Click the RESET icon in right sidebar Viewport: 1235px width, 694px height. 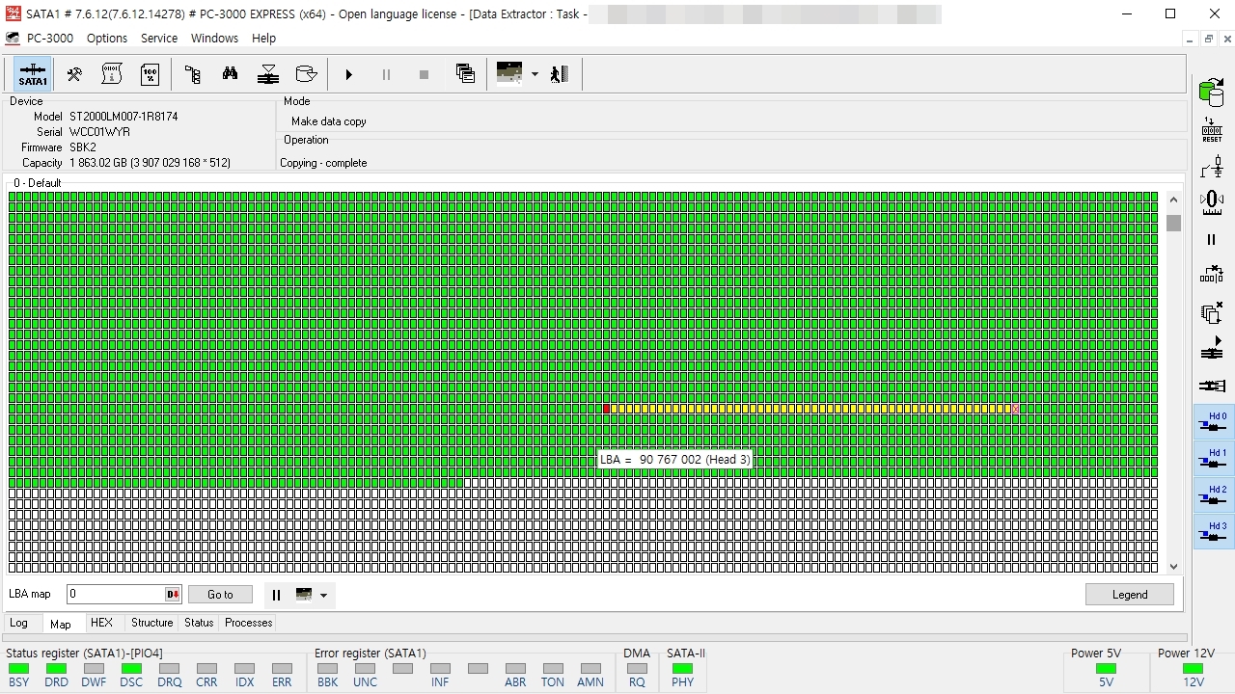click(1212, 130)
